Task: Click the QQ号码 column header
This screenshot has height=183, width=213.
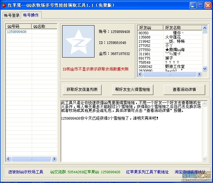Action: (x=19, y=26)
